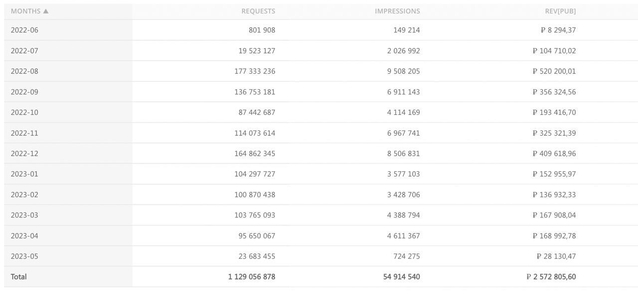Click the total requests value 1 129 056 878
The width and height of the screenshot is (638, 294).
pos(252,277)
